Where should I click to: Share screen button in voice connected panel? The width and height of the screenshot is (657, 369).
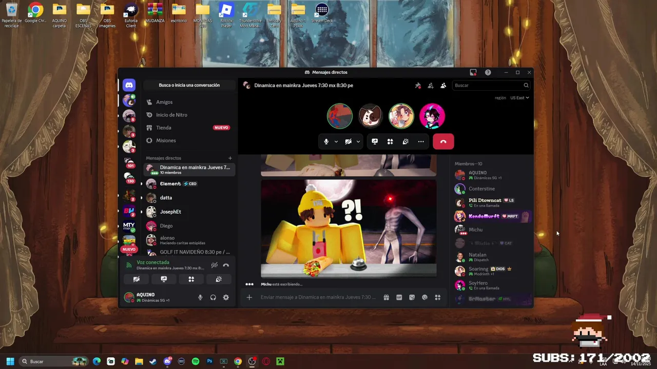coord(164,279)
